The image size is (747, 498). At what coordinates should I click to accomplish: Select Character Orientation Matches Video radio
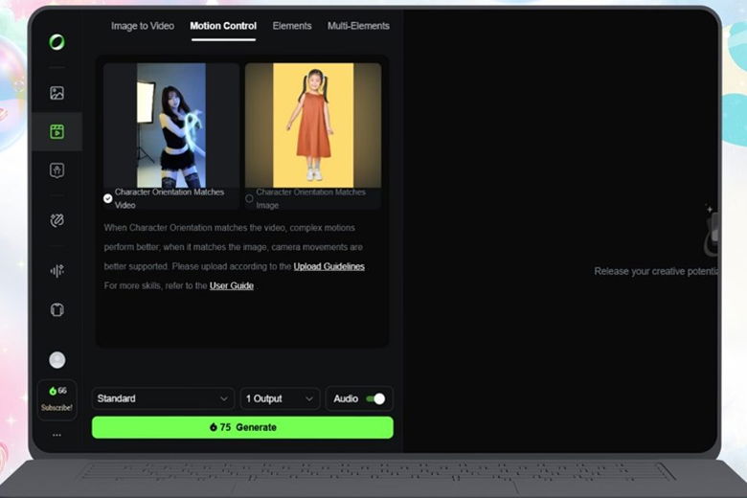click(108, 198)
